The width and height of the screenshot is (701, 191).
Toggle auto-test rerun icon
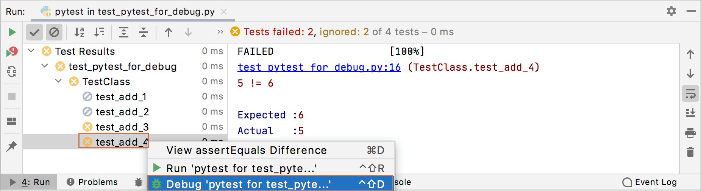click(x=12, y=71)
